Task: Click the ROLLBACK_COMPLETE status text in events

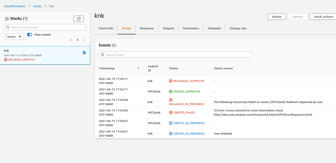Action: point(189,81)
